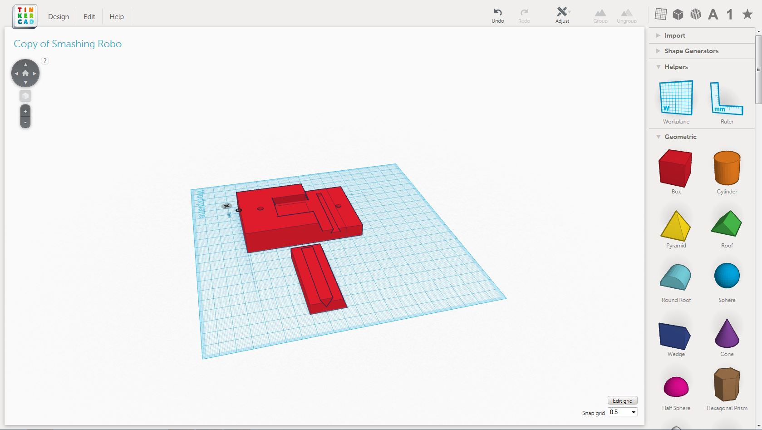Expand the Import section
762x430 pixels.
674,35
